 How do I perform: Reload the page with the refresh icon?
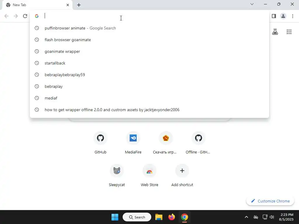[x=25, y=16]
